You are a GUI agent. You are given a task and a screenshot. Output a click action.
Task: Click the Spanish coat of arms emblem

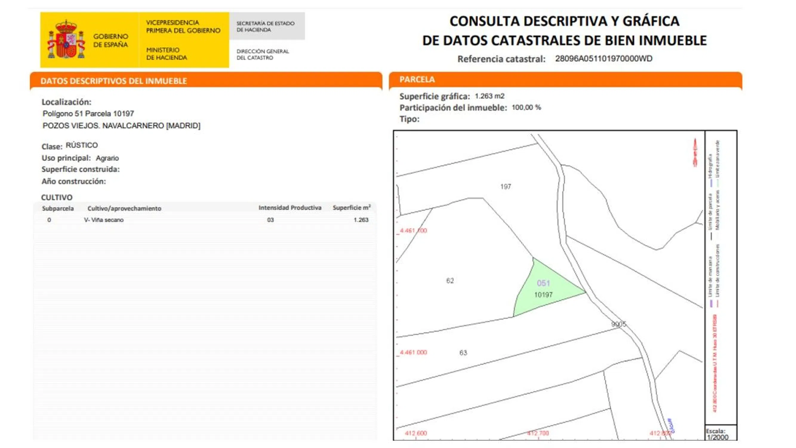coord(66,40)
